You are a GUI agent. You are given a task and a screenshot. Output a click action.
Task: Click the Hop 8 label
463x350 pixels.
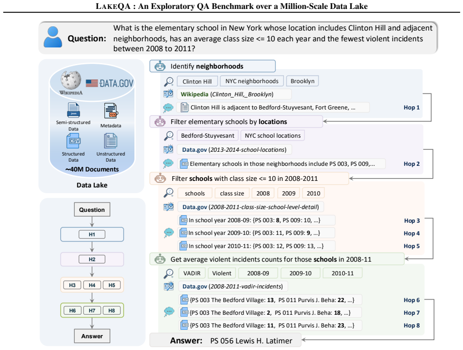411,325
